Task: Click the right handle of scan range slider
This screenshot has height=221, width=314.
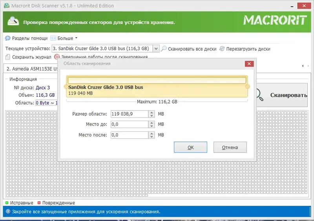Action: tap(248, 87)
